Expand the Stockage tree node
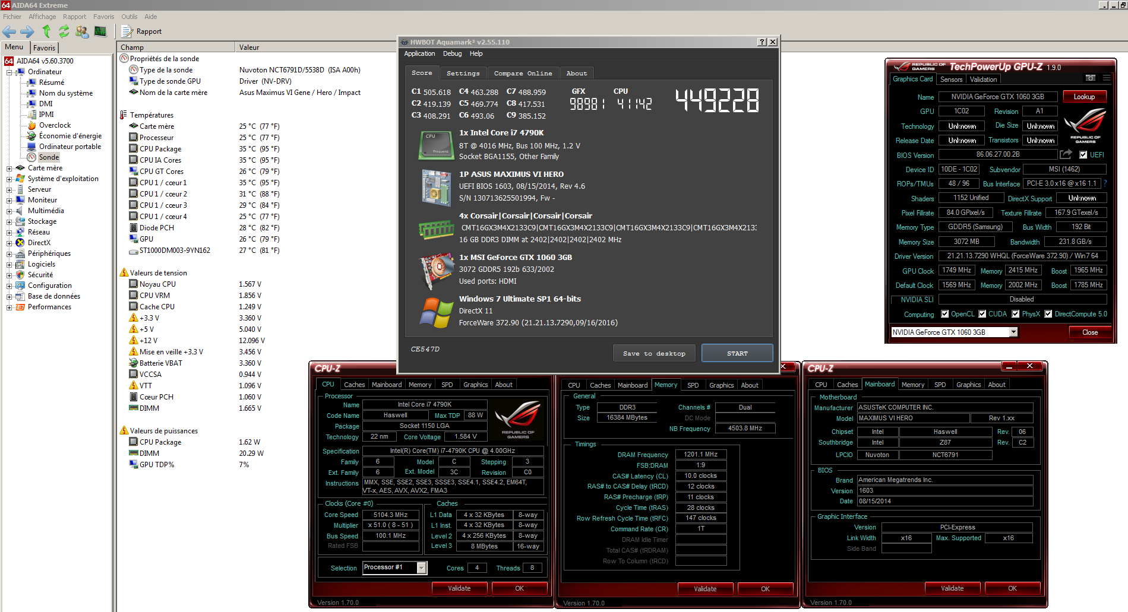The image size is (1128, 612). pos(9,222)
